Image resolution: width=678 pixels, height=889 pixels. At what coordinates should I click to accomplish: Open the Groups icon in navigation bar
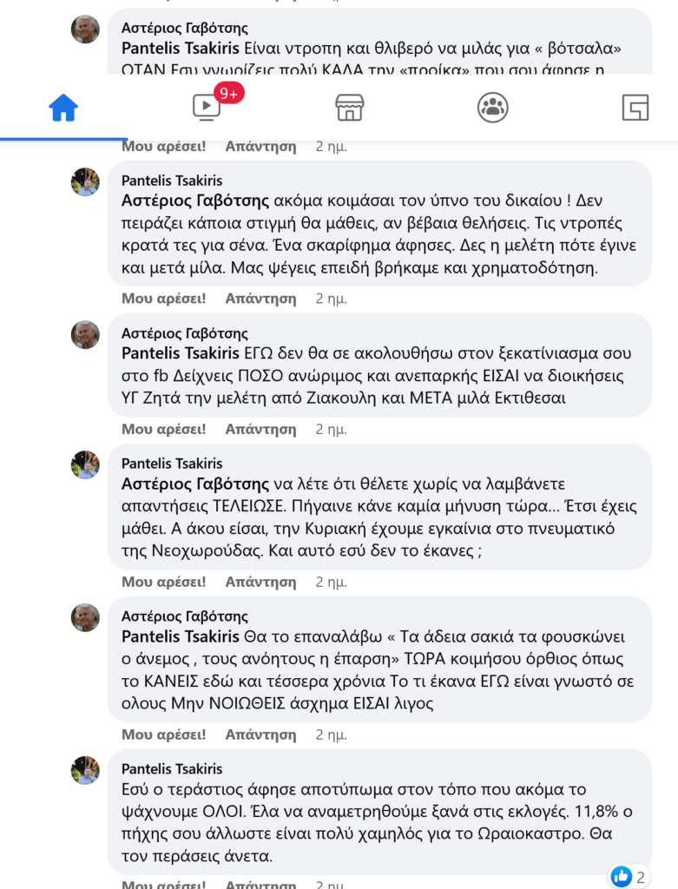[493, 108]
